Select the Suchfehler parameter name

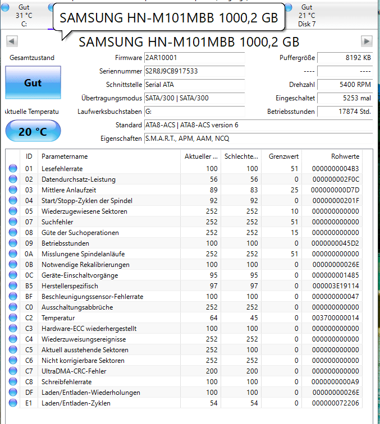(x=57, y=222)
